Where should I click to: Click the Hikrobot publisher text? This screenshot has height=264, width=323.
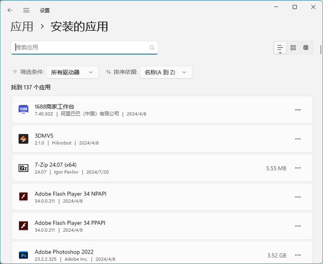(61, 143)
